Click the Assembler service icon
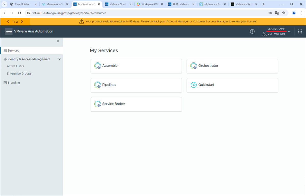 click(x=98, y=66)
